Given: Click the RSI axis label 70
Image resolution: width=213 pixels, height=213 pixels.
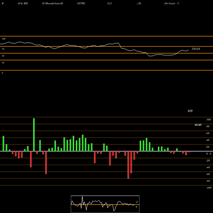Looking at the screenshot, I should click(x=3, y=49).
